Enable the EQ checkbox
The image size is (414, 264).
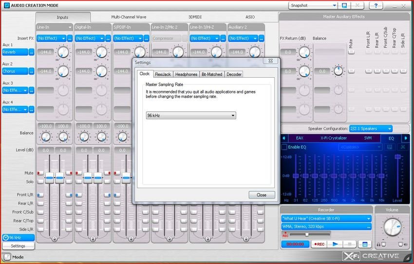coord(284,147)
